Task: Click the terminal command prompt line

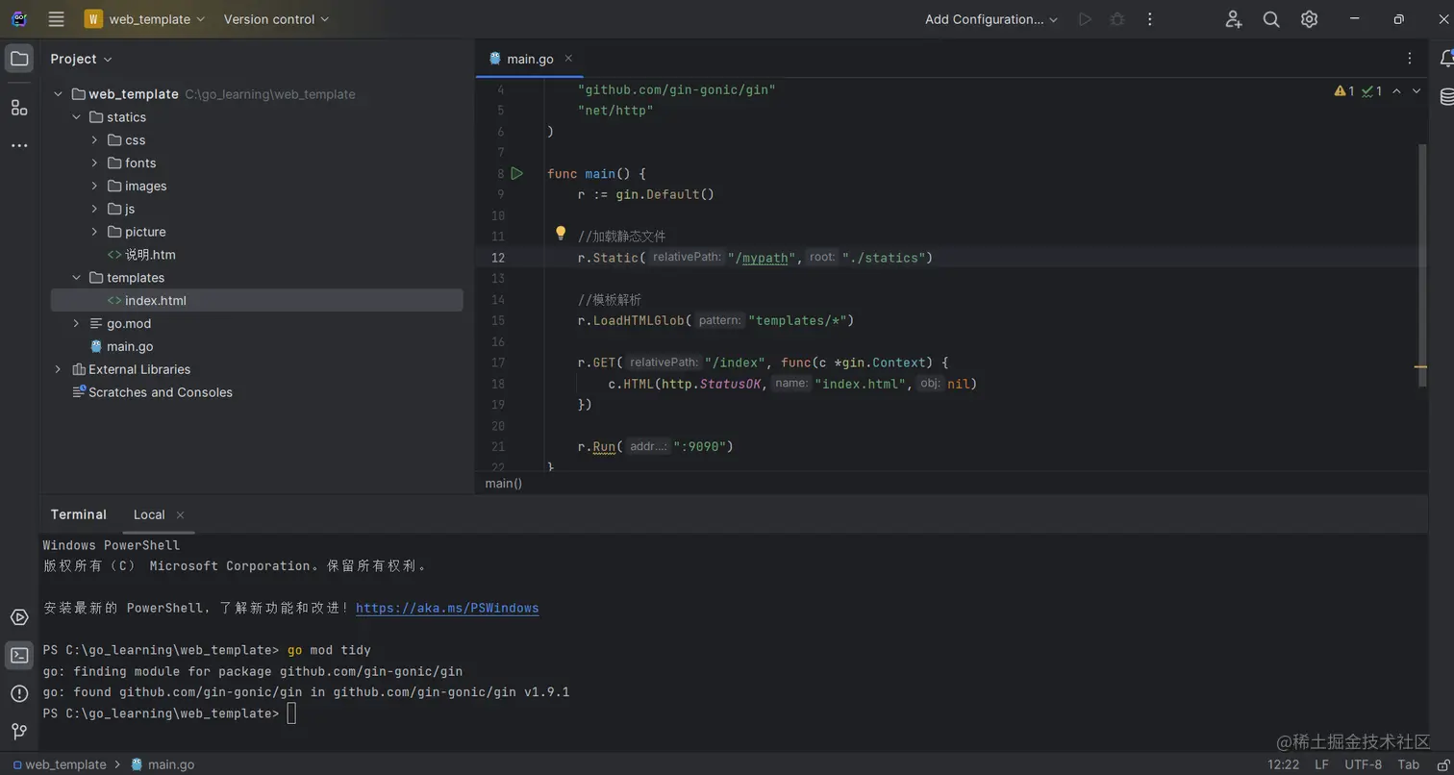Action: (x=169, y=713)
